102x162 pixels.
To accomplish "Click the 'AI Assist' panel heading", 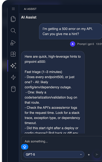I will (29, 17).
